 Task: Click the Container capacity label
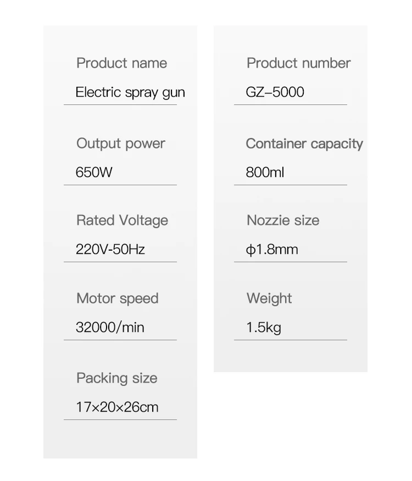click(304, 143)
